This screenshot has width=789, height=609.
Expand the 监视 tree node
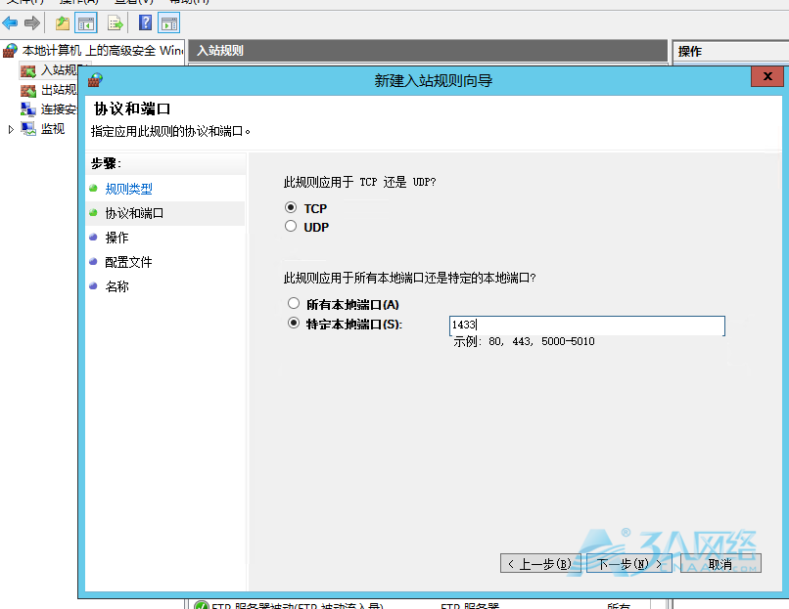point(12,129)
